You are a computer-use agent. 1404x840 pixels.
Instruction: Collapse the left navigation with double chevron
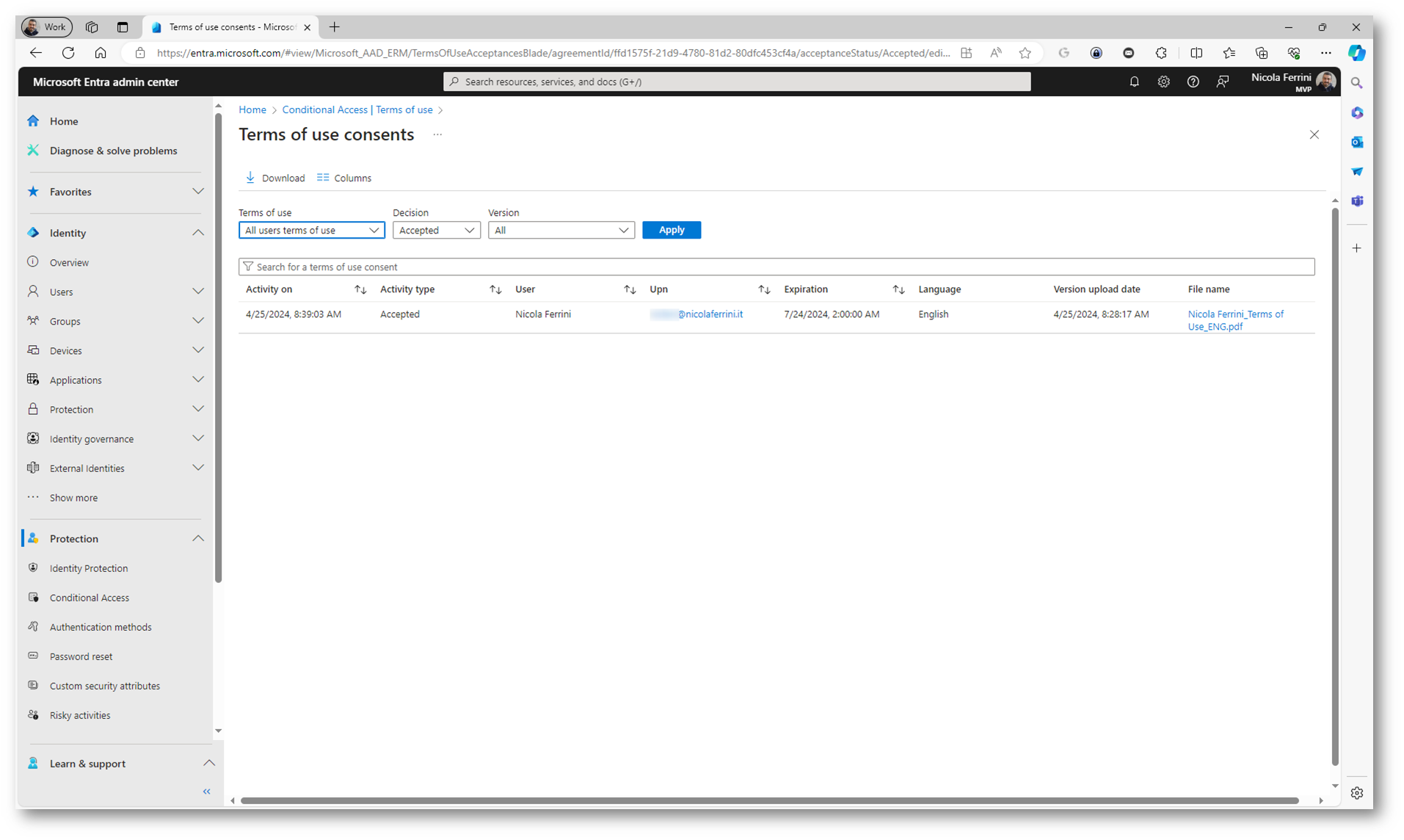point(206,792)
